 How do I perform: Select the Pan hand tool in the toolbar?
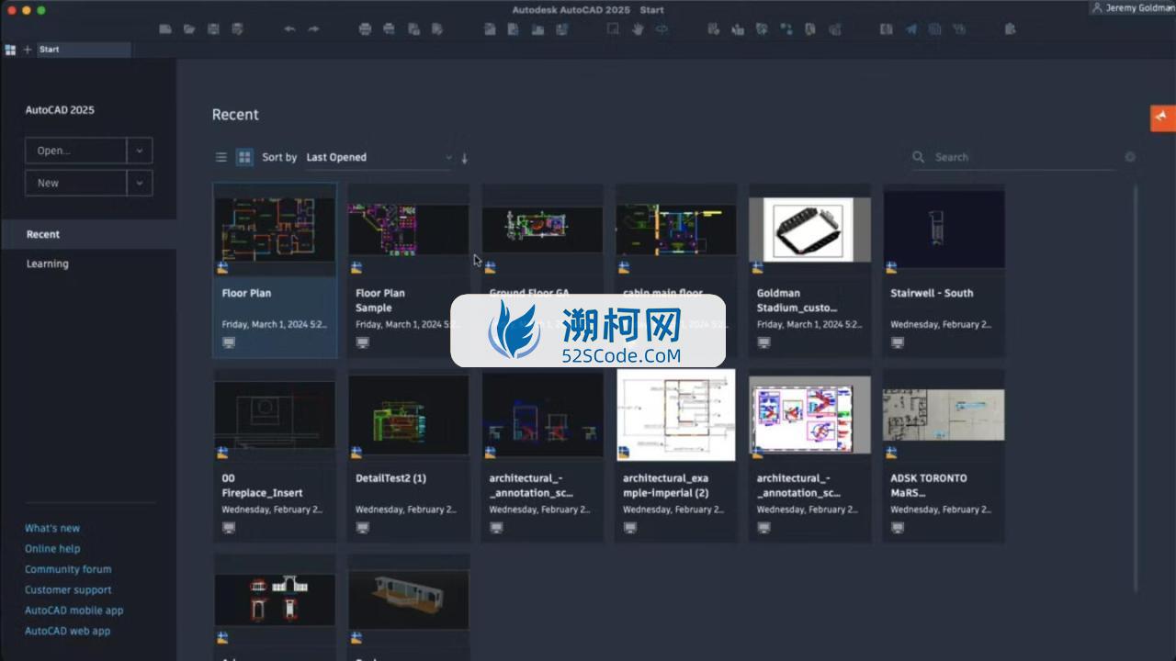(638, 29)
